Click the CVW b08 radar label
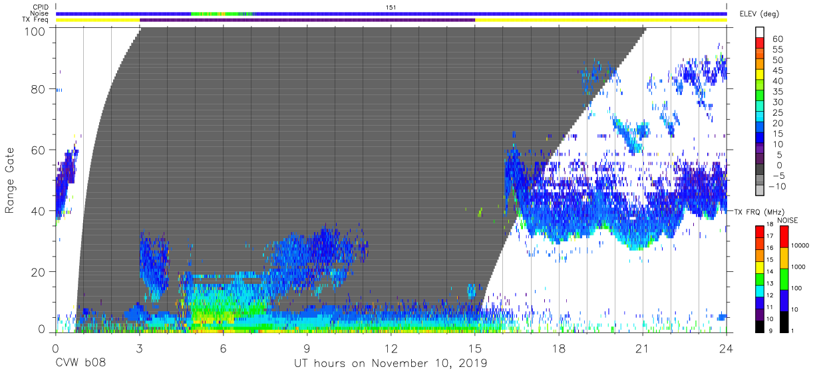 81,363
